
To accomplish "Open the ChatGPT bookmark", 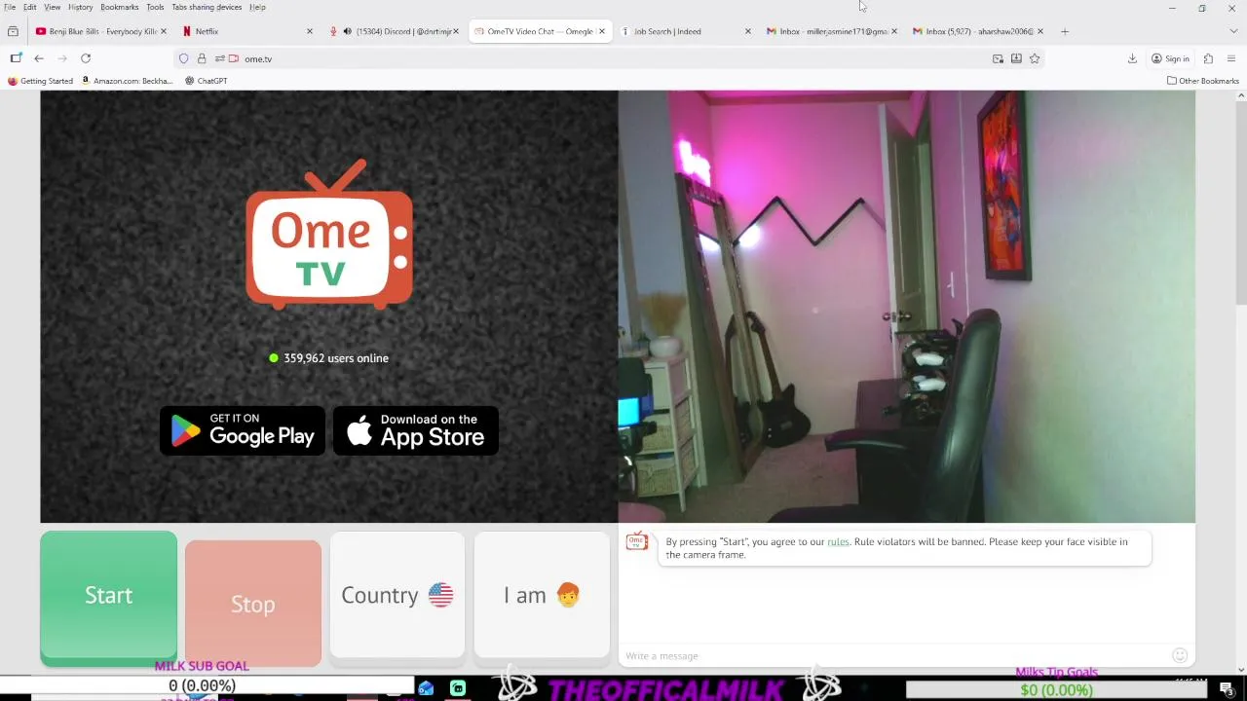I will 206,81.
